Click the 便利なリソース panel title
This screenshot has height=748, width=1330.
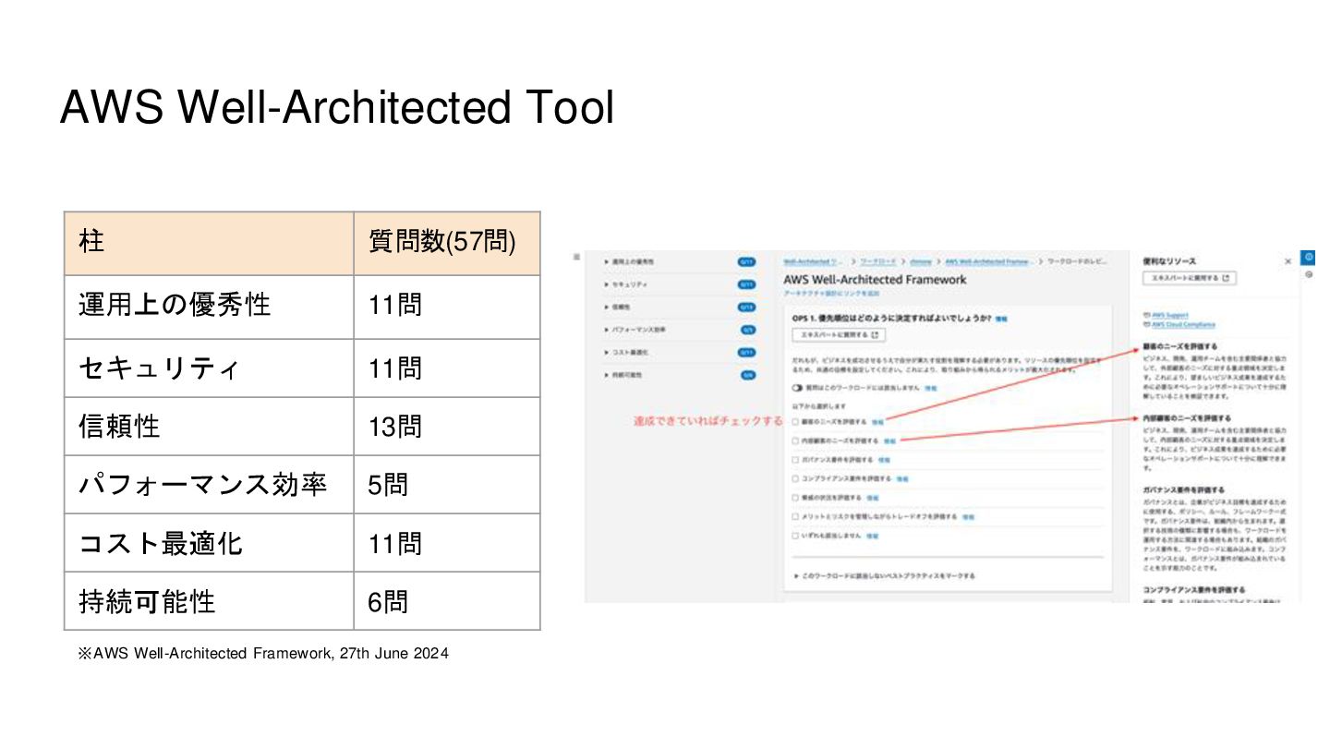coord(1169,261)
